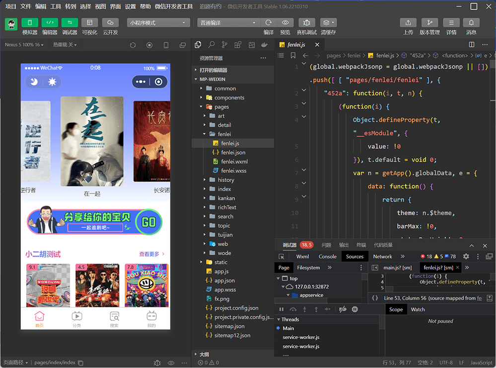This screenshot has height=368, width=496.
Task: Open the 我的 tab in simulator
Action: pos(151,319)
